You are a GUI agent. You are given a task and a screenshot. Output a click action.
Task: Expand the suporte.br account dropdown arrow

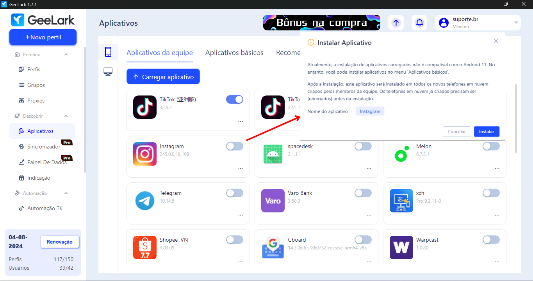(516, 23)
